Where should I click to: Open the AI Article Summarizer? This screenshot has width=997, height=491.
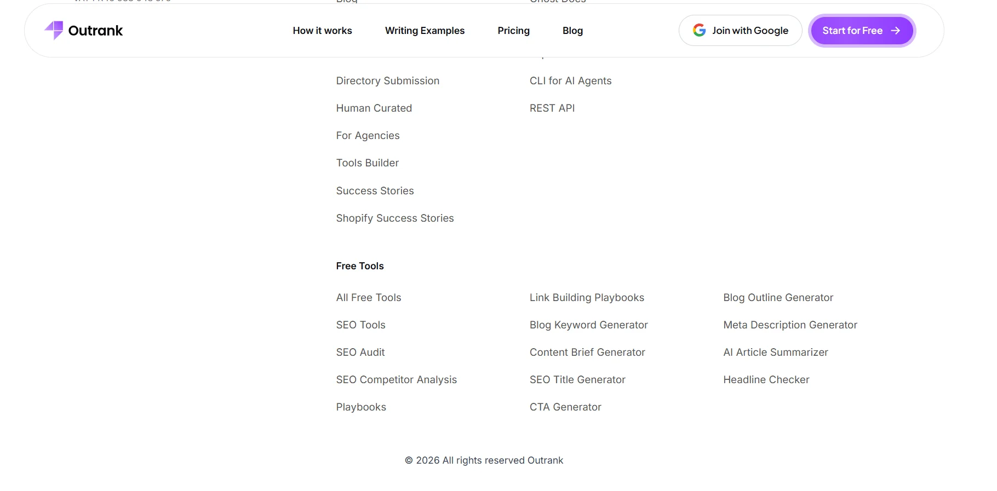tap(776, 353)
